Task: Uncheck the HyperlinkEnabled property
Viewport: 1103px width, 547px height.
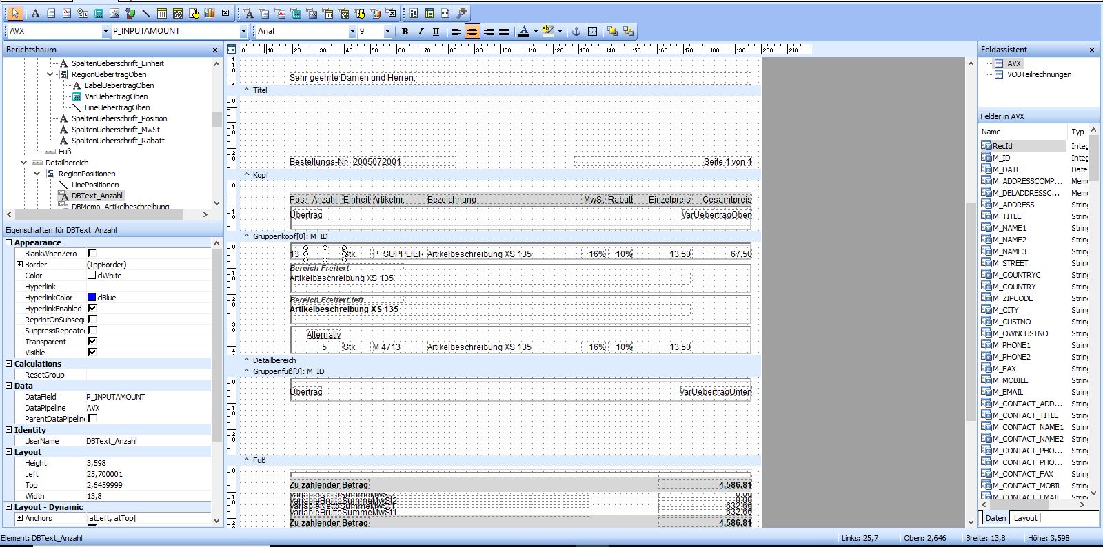Action: pyautogui.click(x=92, y=309)
